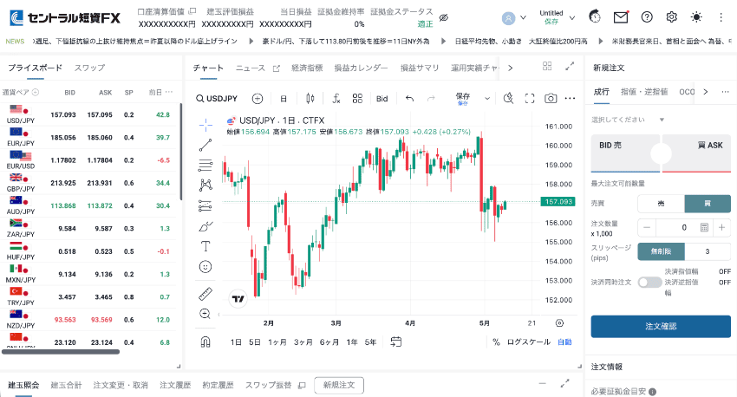Decrease order quantity with minus
Viewport: 737px width, 397px height.
pyautogui.click(x=647, y=227)
